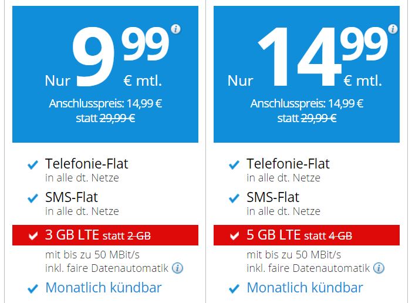This screenshot has width=412, height=303.
Task: Click Monatlich kündbar checkmark in left plan
Action: pyautogui.click(x=33, y=288)
